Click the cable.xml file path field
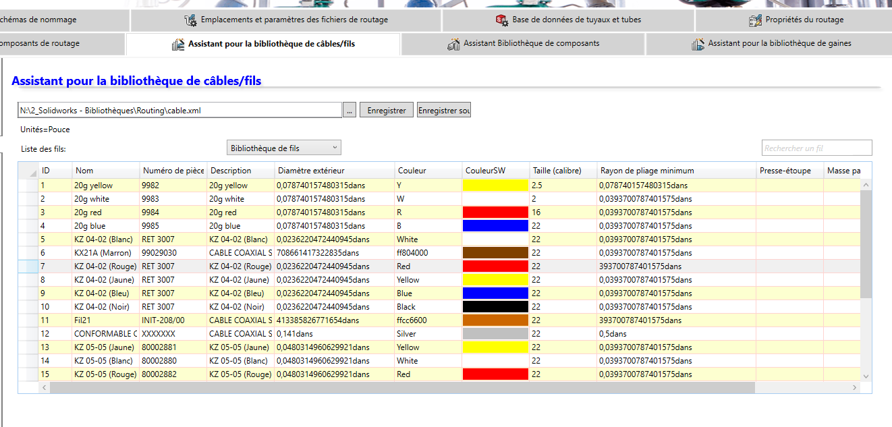Image resolution: width=892 pixels, height=427 pixels. click(x=179, y=110)
